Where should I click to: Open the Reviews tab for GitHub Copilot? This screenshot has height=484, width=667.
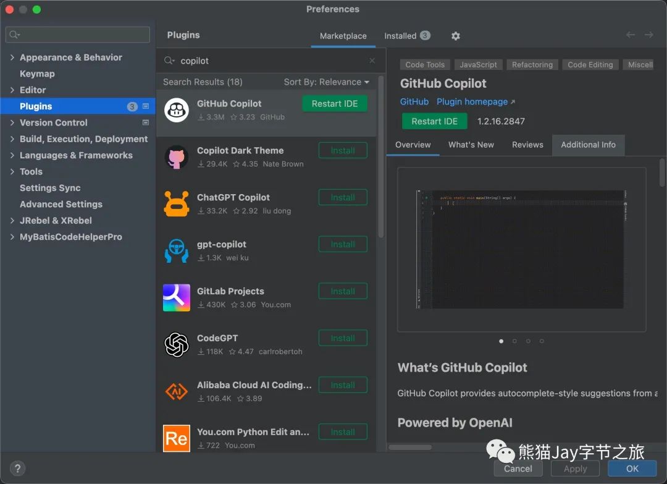[x=527, y=145]
